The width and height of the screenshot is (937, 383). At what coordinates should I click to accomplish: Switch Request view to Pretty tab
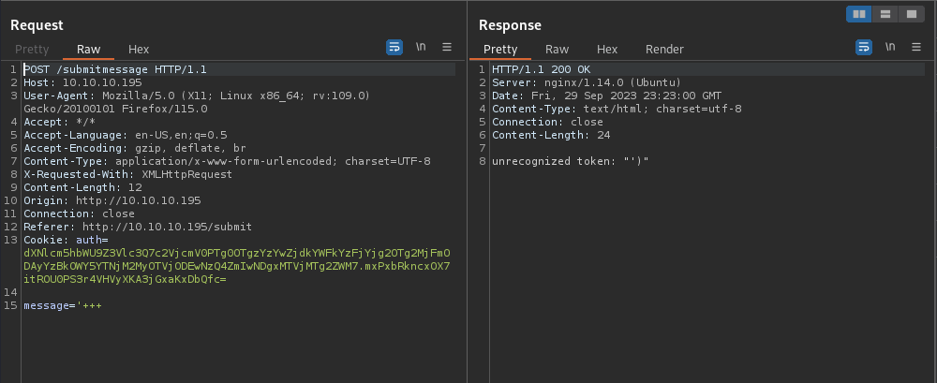pyautogui.click(x=32, y=50)
